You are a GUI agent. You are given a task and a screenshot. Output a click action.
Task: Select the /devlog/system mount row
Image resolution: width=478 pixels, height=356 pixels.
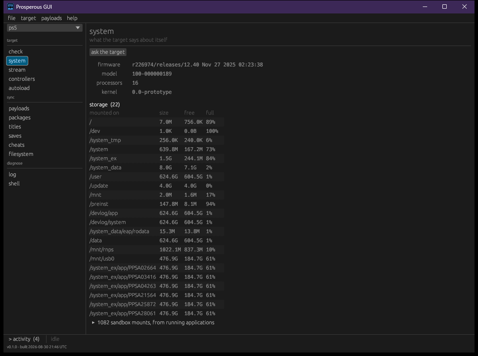click(157, 222)
